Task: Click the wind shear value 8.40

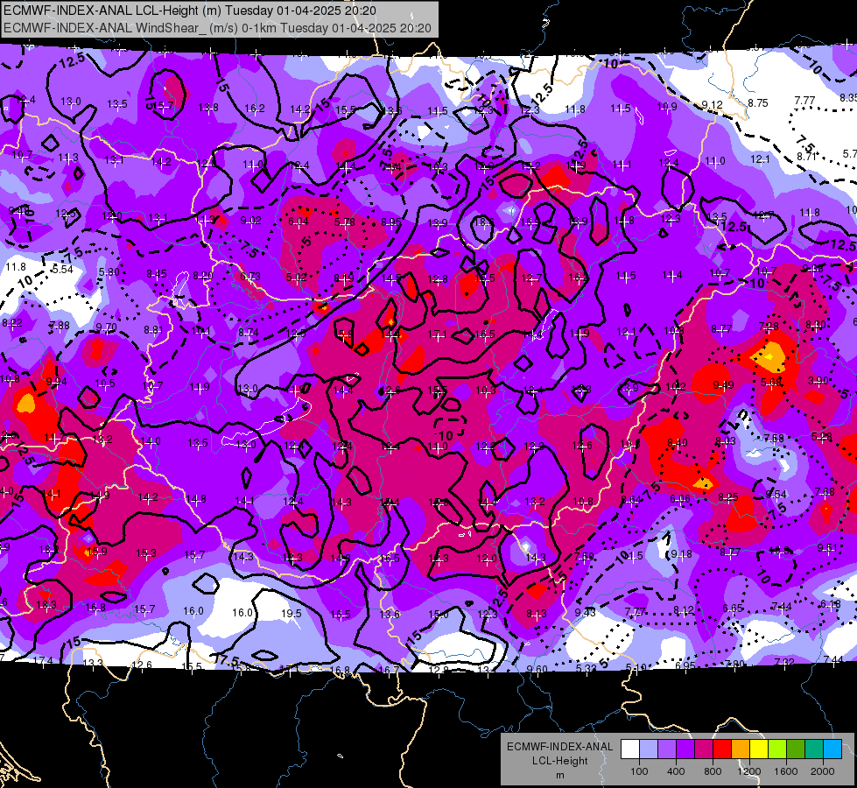Action: (678, 442)
